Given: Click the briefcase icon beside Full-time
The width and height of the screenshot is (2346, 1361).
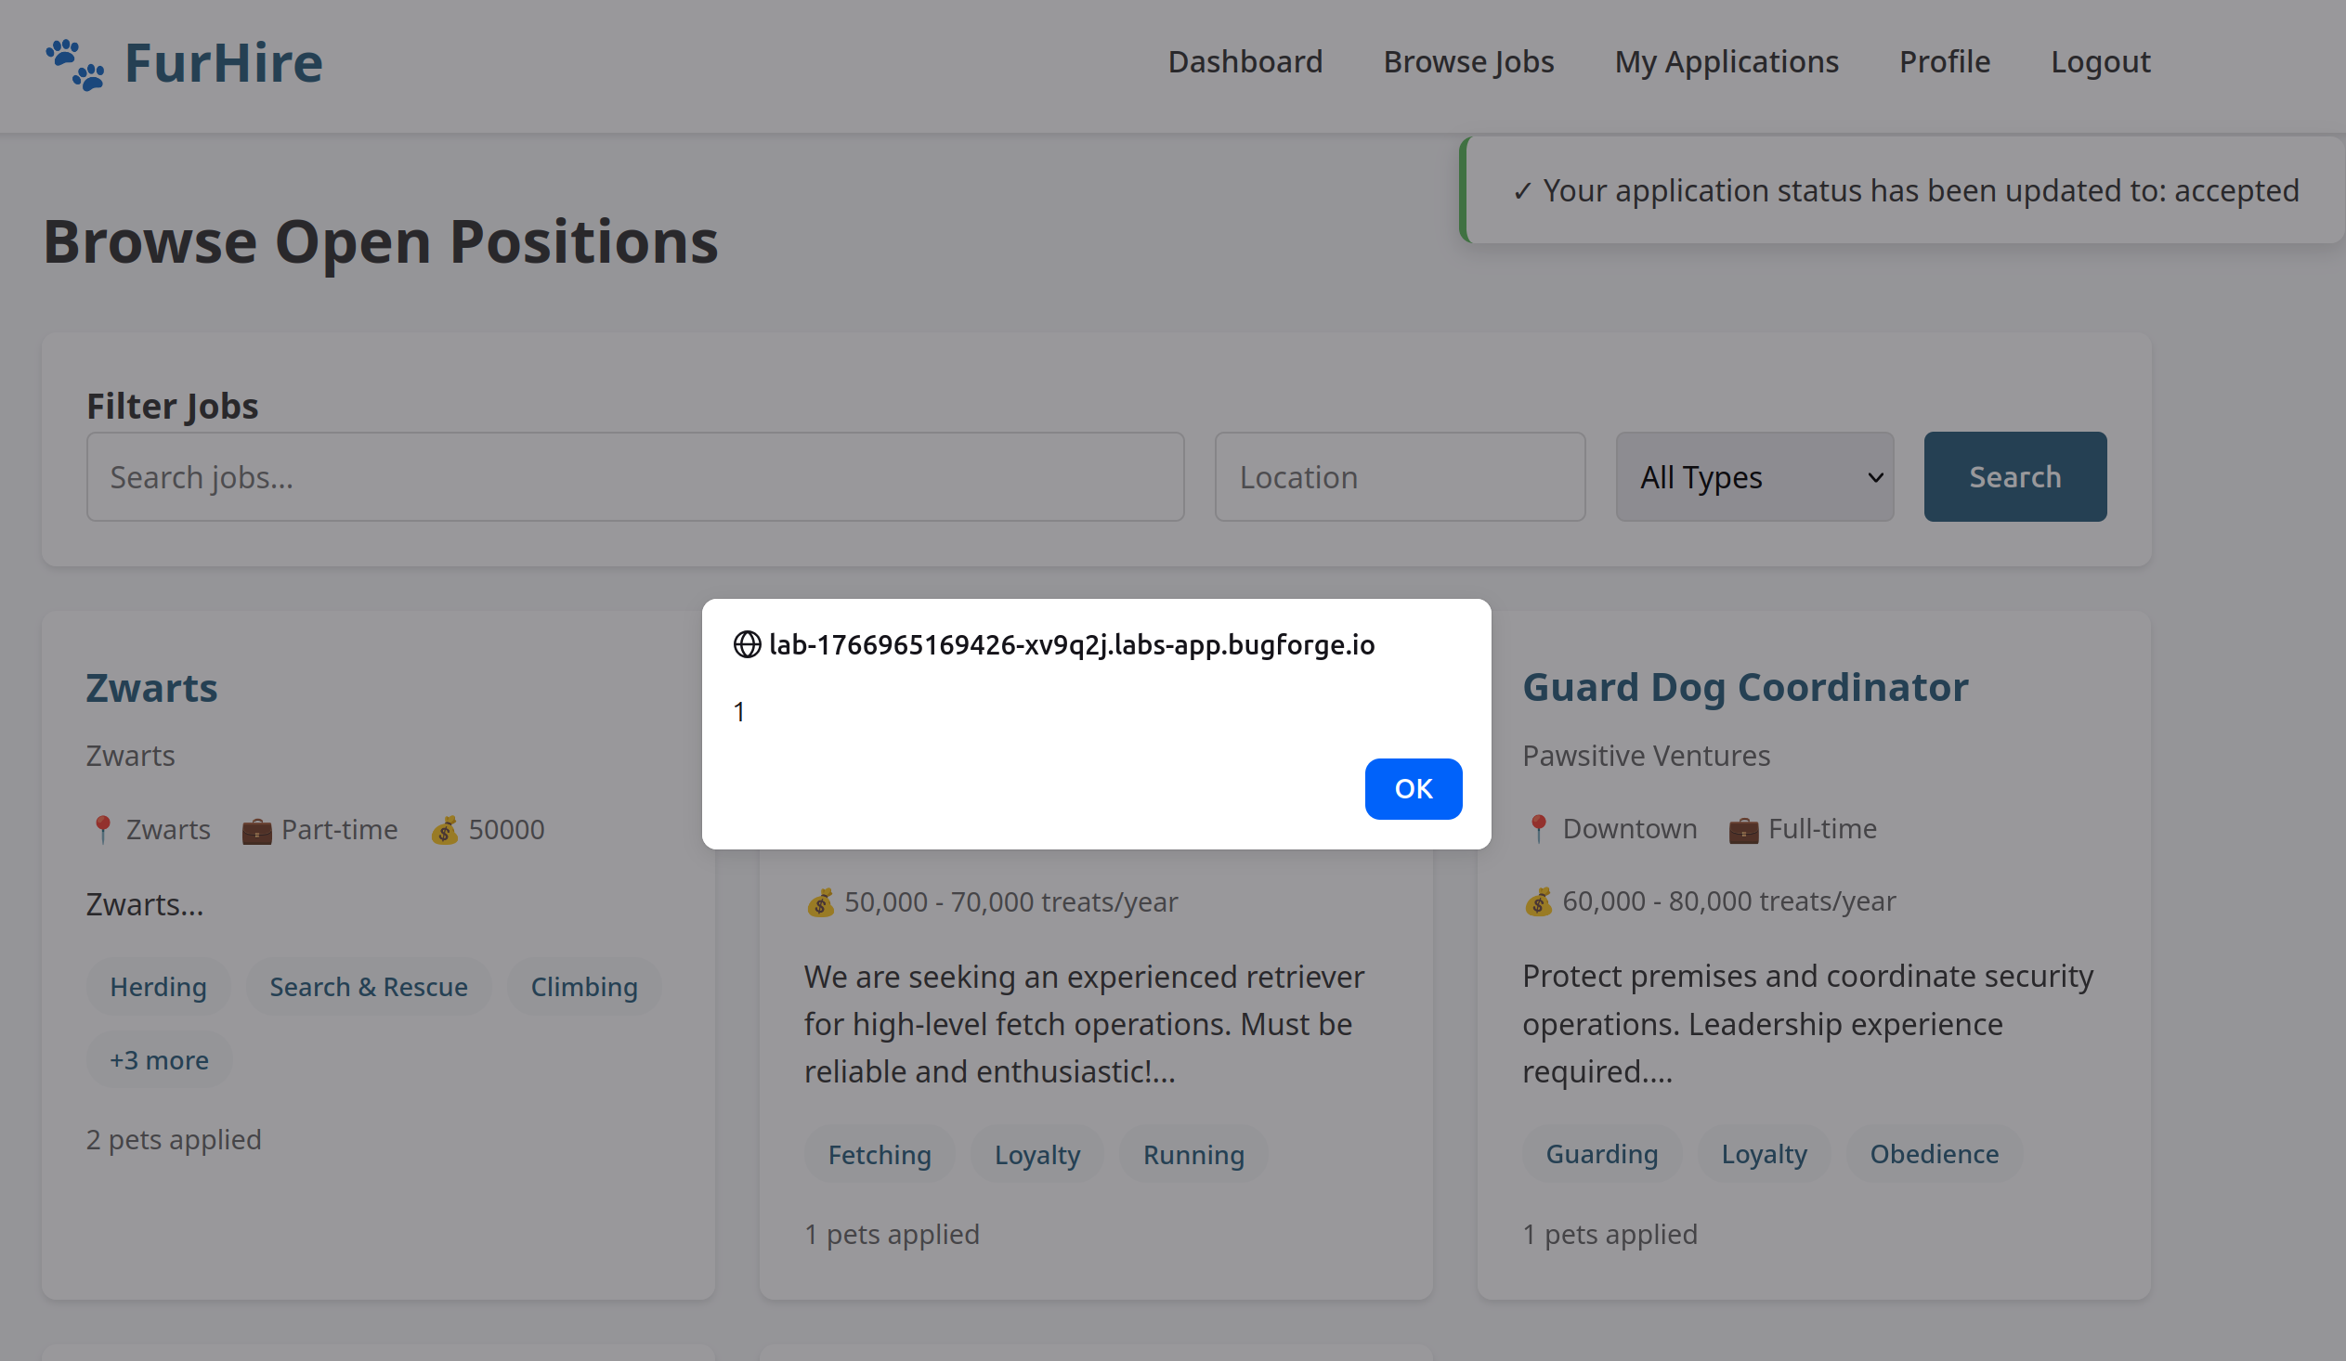Looking at the screenshot, I should tap(1743, 829).
